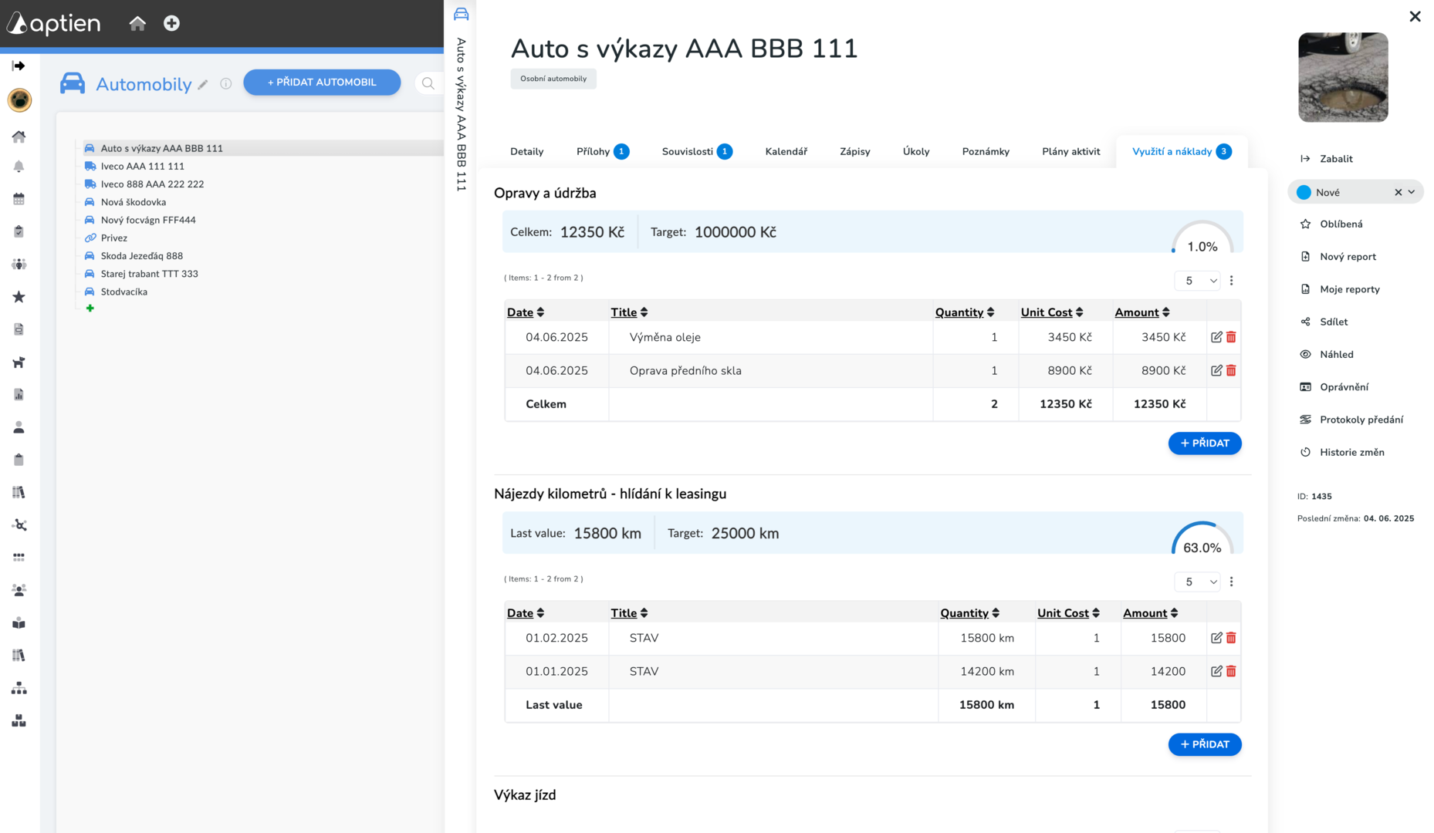Switch to the Poznámky tab
The image size is (1434, 833).
986,151
